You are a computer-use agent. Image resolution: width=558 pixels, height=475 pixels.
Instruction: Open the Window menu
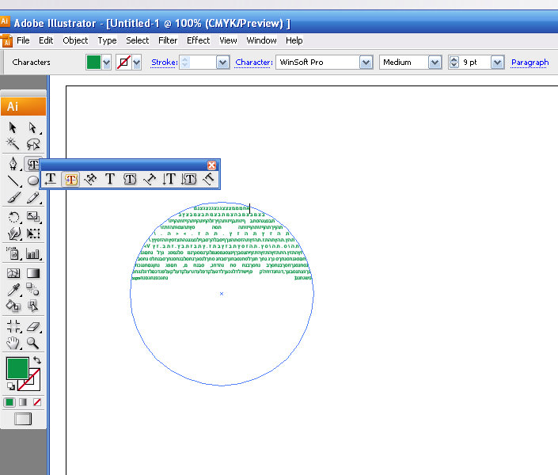261,40
